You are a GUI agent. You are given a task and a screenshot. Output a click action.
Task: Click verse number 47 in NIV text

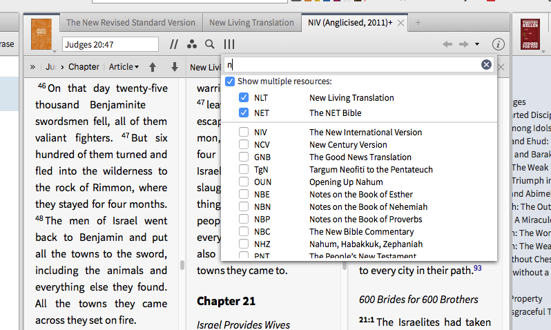coord(126,135)
